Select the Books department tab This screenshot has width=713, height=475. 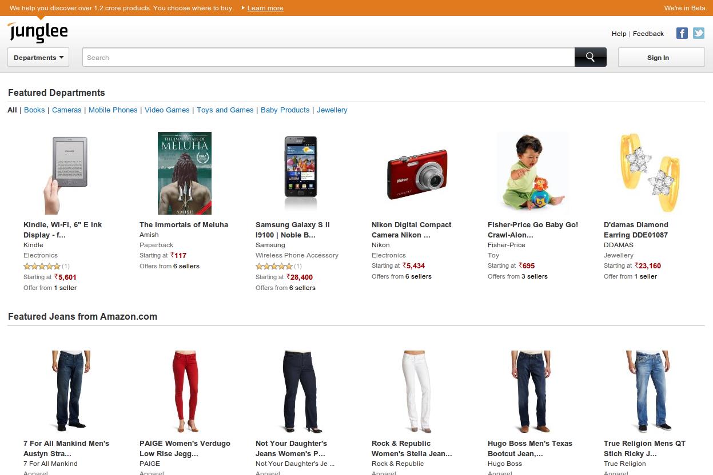click(34, 110)
